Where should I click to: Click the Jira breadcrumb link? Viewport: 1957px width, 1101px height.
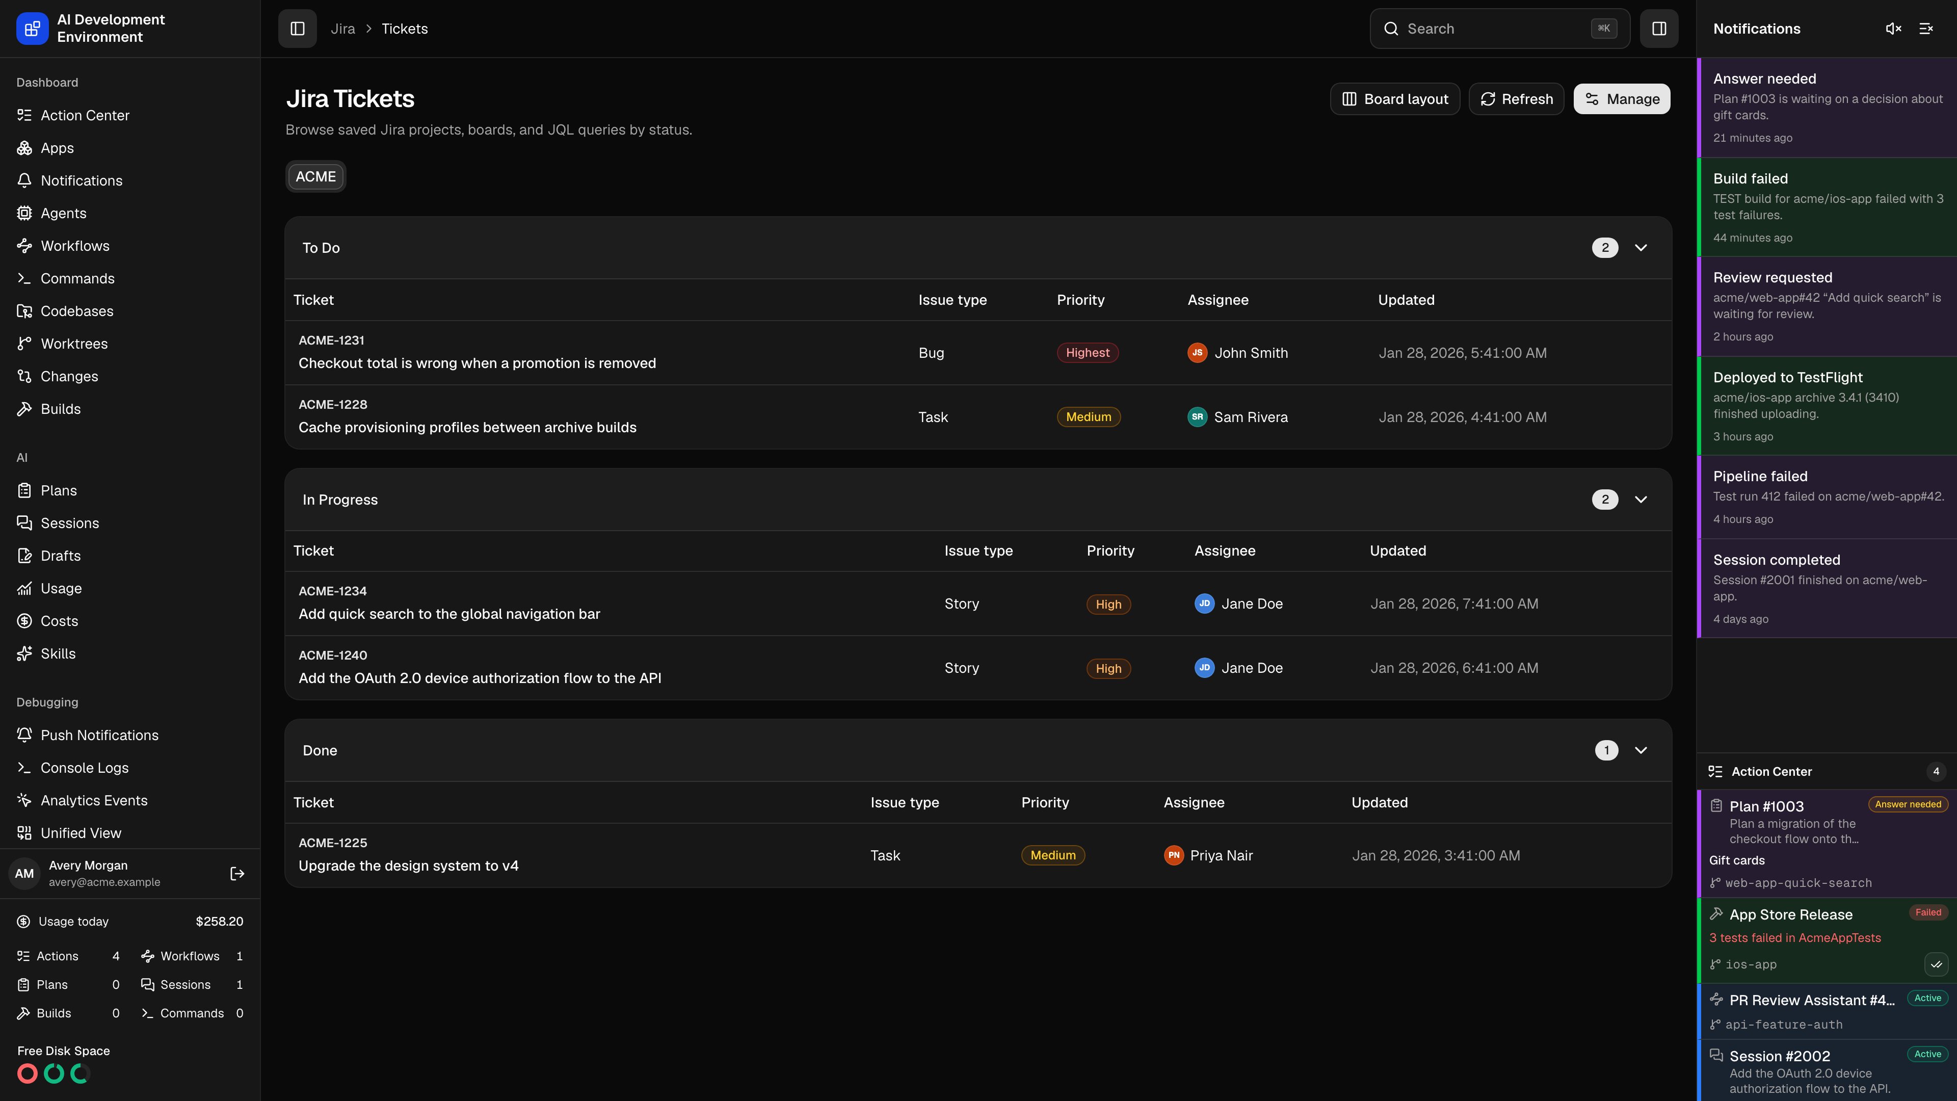pyautogui.click(x=342, y=29)
